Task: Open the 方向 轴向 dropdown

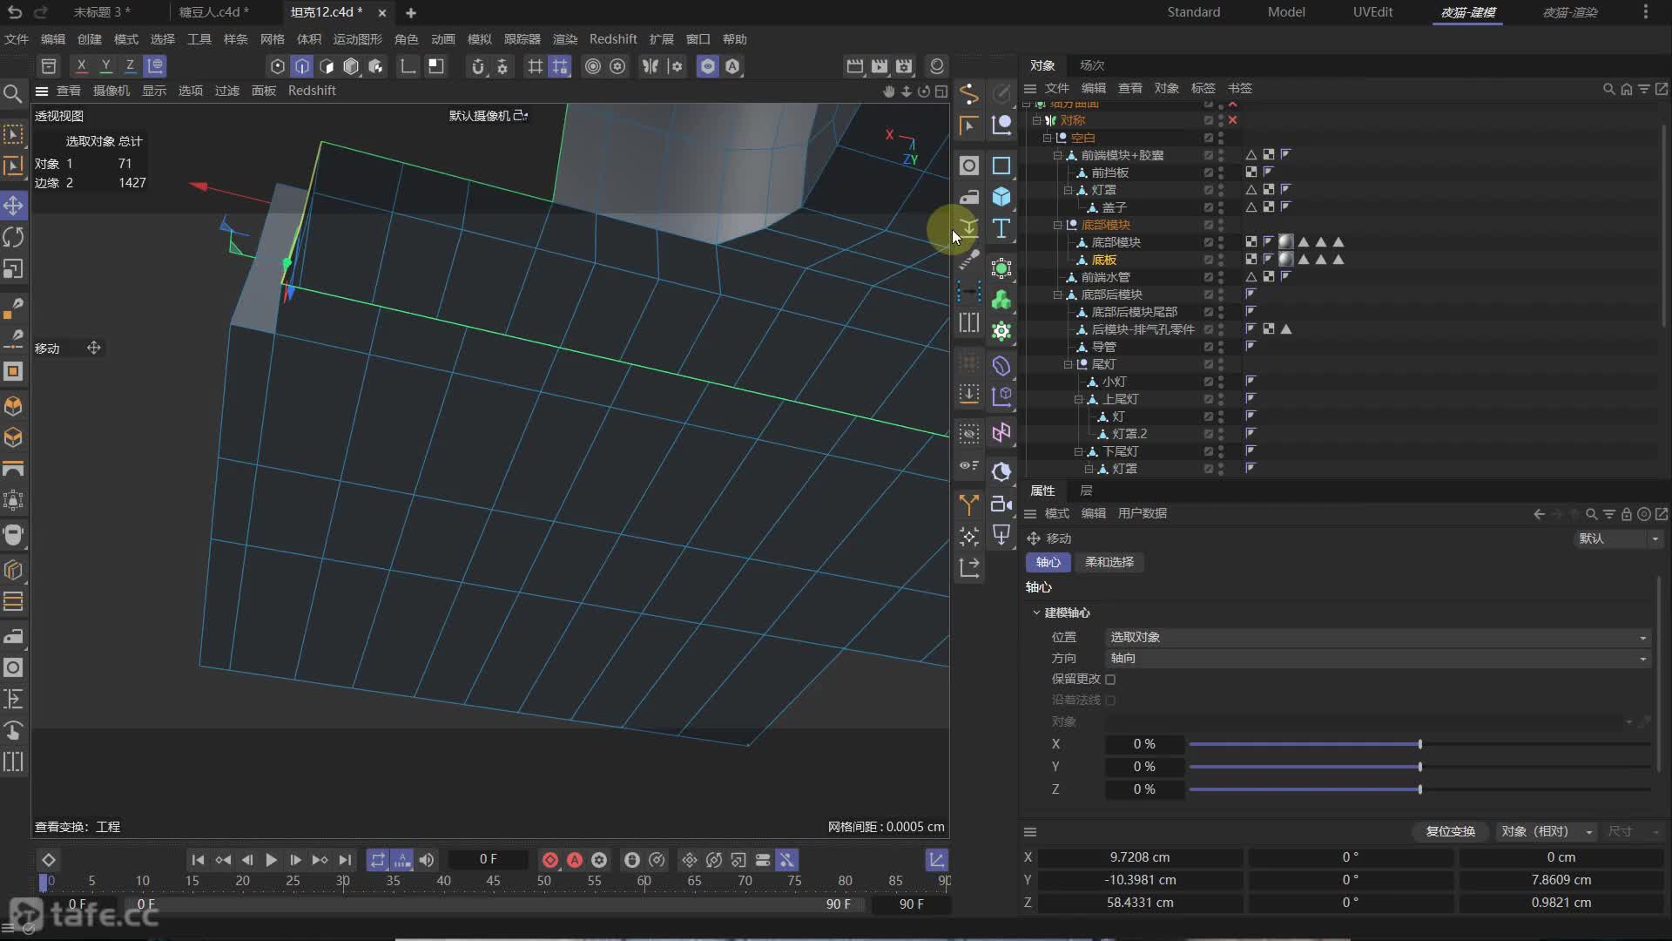Action: [x=1379, y=658]
